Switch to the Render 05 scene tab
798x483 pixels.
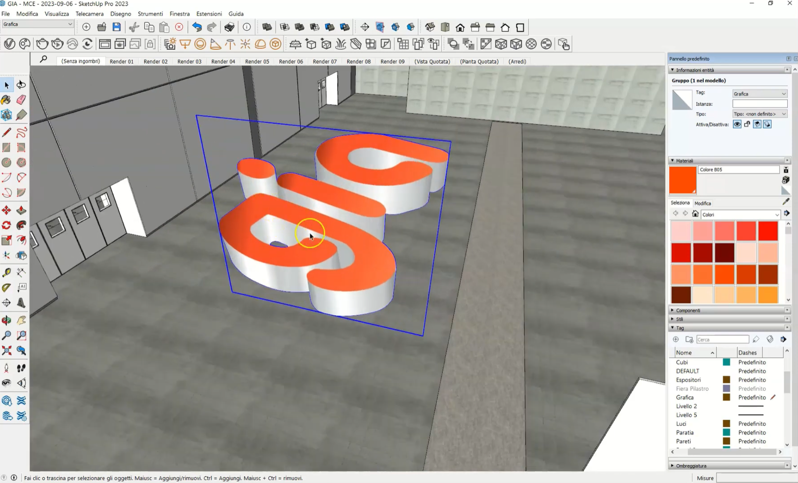[x=257, y=61]
